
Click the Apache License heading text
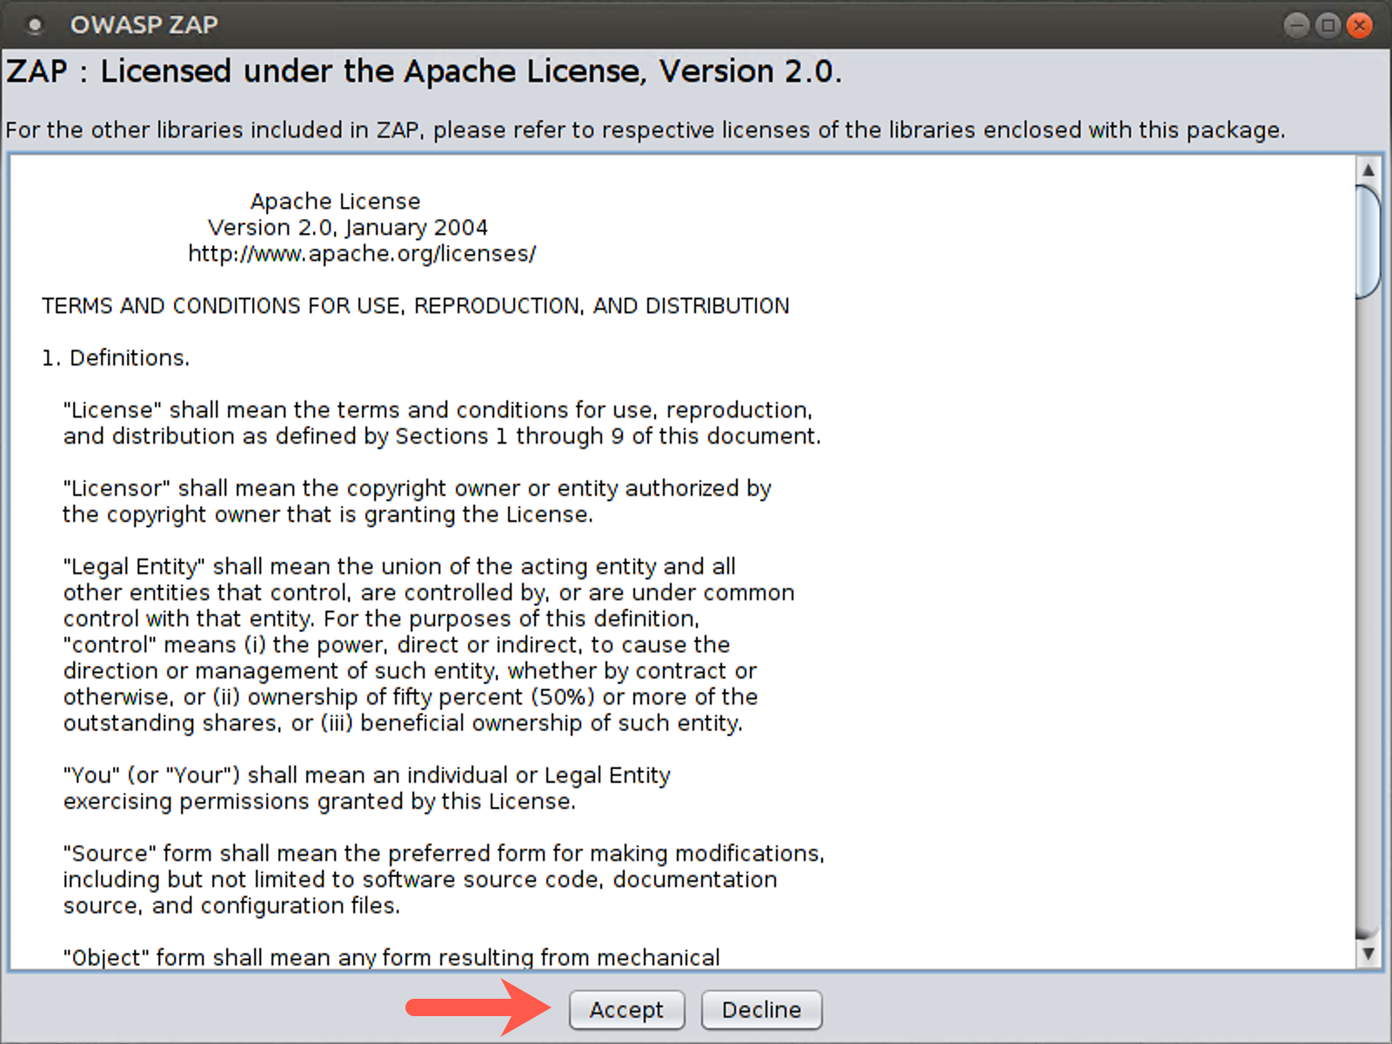point(334,201)
